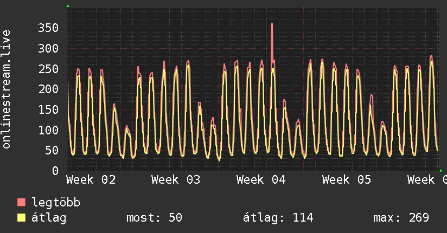Click the Week 04 x-axis label
447x233 pixels.
261,180
